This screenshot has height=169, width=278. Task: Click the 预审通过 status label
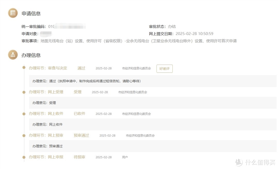[x=81, y=135]
